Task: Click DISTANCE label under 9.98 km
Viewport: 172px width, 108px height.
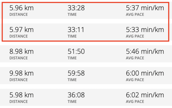Action: tap(19, 80)
